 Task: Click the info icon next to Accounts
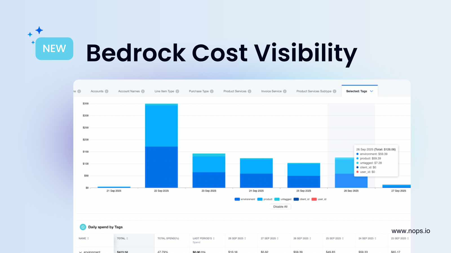107,91
